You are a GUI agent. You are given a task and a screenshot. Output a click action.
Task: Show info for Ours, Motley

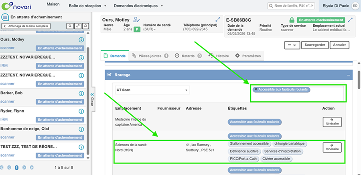point(81,40)
